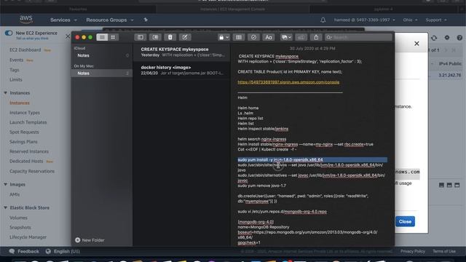Insert a table into the note
The width and height of the screenshot is (466, 262).
click(239, 37)
